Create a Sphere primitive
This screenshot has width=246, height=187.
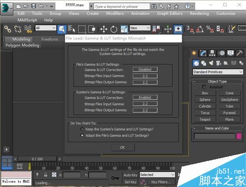coord(205,100)
